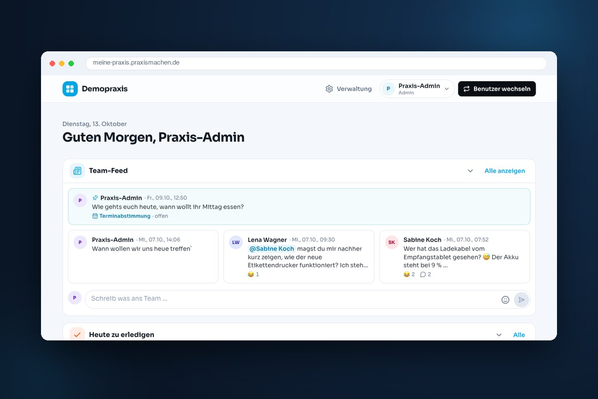Click the Wie gehts euch heute post text

(168, 207)
